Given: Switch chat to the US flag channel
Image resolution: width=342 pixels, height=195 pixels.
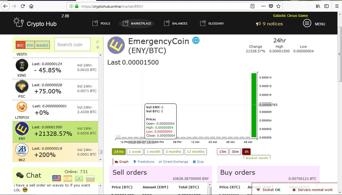Looking at the screenshot, I should click(56, 178).
